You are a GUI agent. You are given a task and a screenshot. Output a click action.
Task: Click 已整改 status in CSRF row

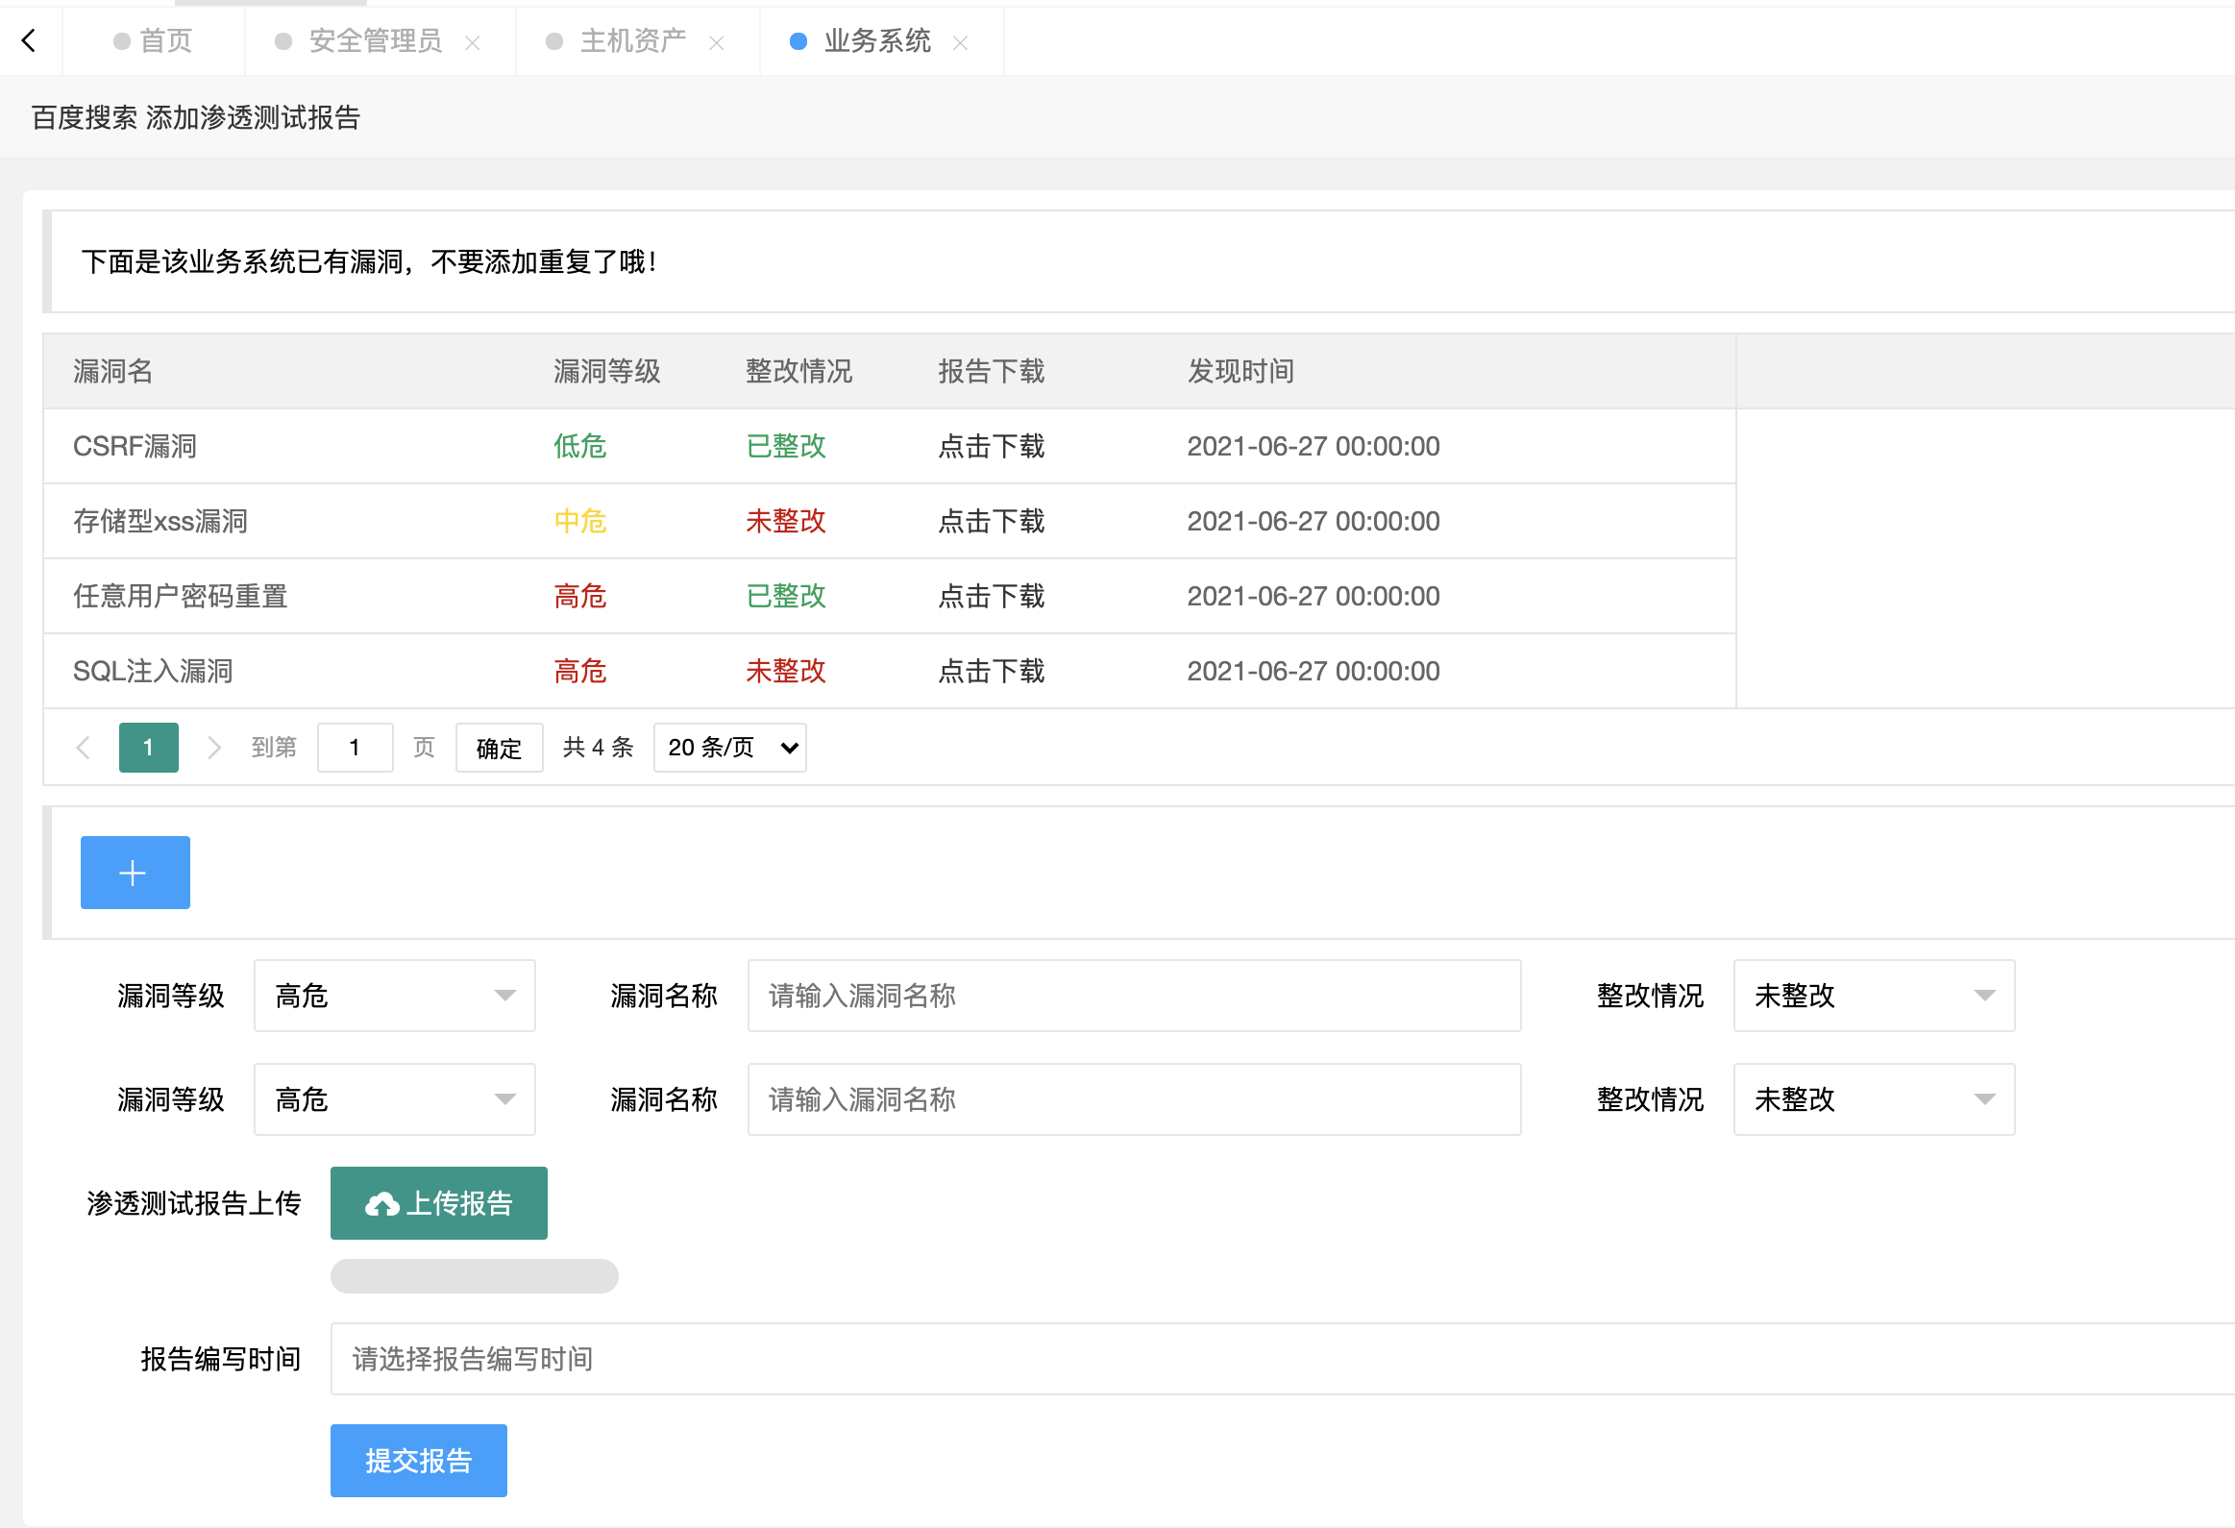786,446
